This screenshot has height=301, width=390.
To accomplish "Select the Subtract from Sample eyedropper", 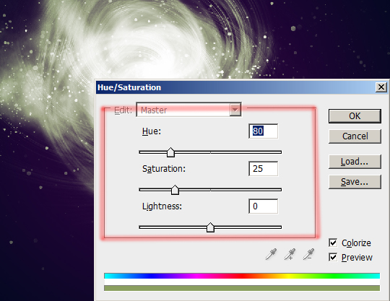I will 308,254.
